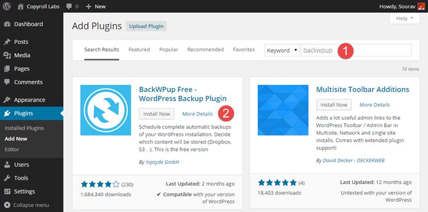The width and height of the screenshot is (428, 212).
Task: Open the BackWPup Free plugin title link
Action: pos(182,94)
